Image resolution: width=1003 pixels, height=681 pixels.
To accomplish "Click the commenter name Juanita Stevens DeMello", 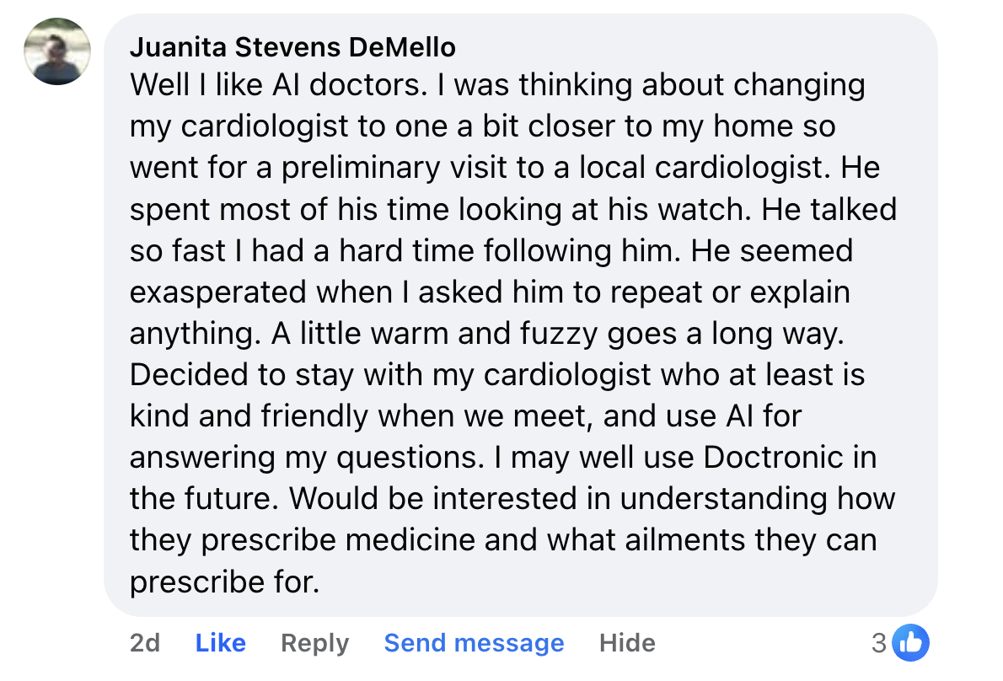I will 292,47.
